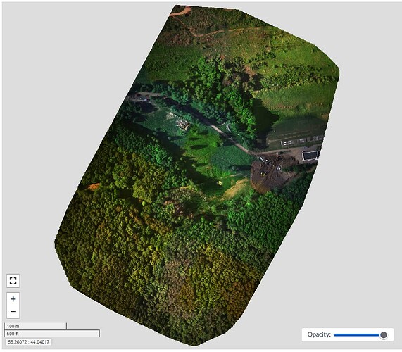The width and height of the screenshot is (402, 352).
Task: Click the 100 m scale bar
Action: pos(35,326)
